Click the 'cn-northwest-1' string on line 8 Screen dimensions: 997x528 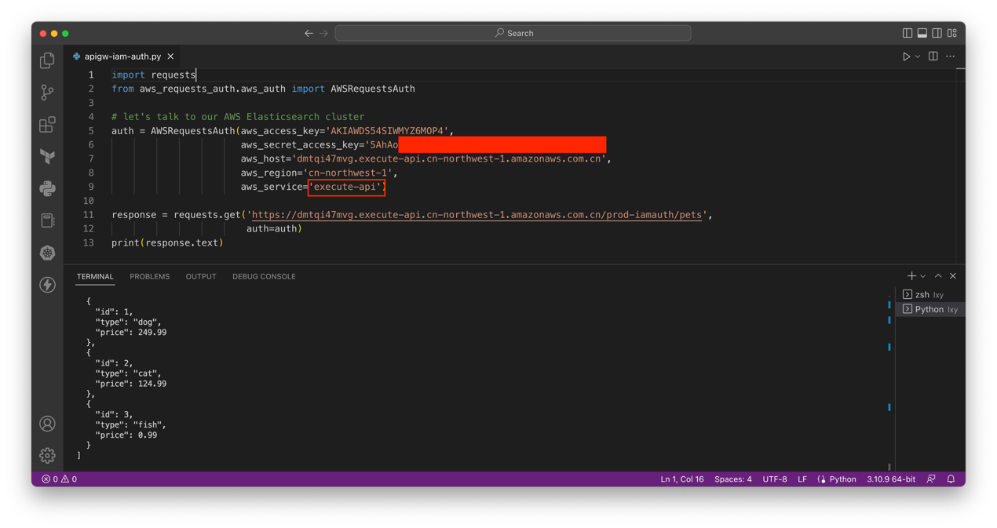point(348,173)
